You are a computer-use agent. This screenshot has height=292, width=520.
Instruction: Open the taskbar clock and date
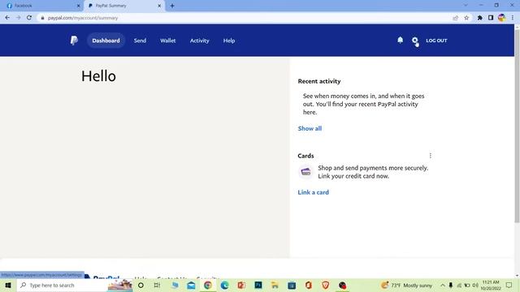click(491, 285)
